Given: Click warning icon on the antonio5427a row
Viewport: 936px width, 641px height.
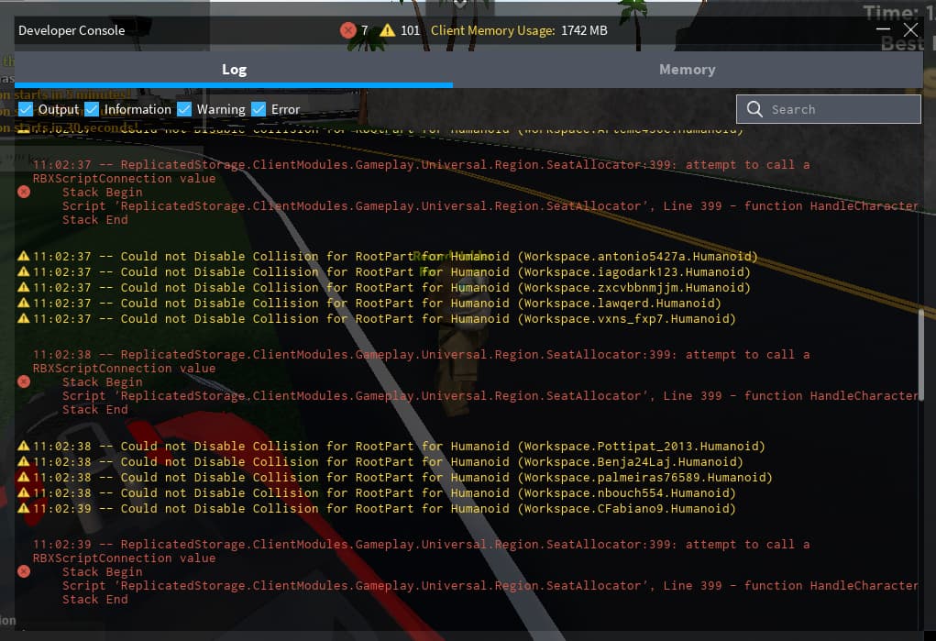Looking at the screenshot, I should pos(24,256).
